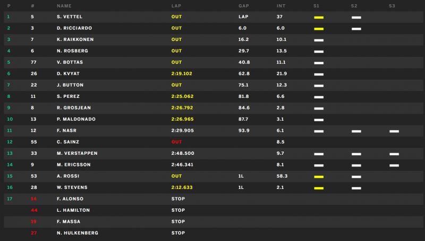Image resolution: width=425 pixels, height=241 pixels.
Task: Select the K. RAIKKONEN row
Action: (x=214, y=39)
